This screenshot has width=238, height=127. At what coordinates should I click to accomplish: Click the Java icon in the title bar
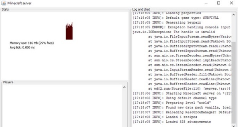point(4,3)
